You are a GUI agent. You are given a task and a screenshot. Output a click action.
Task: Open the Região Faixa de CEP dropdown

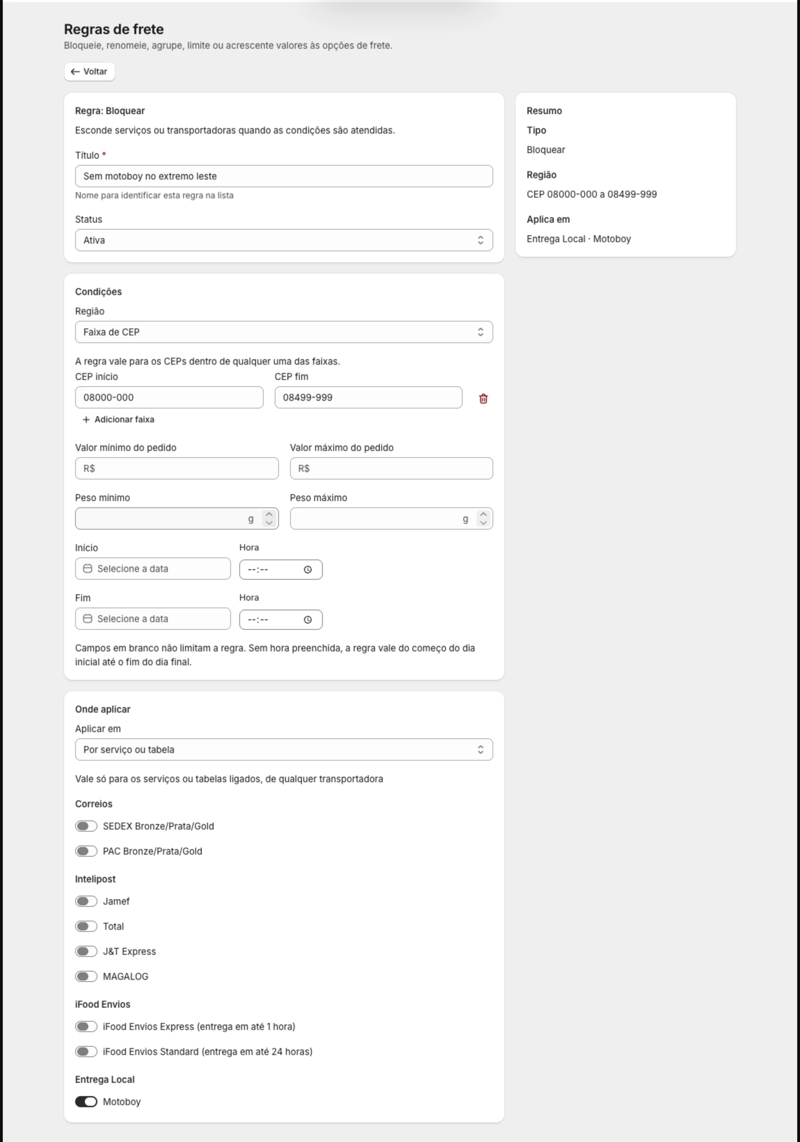point(284,332)
